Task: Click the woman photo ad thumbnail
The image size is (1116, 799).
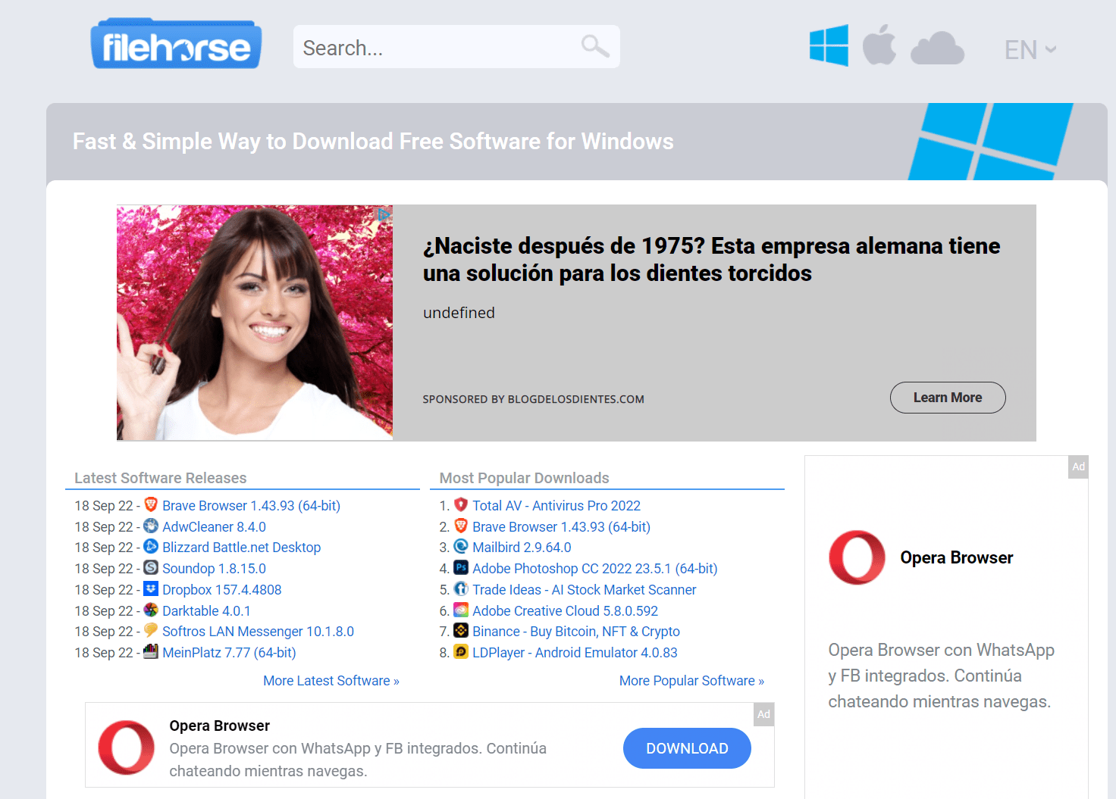Action: (255, 323)
